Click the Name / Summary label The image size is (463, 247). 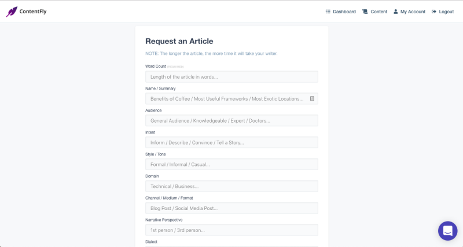pos(160,89)
